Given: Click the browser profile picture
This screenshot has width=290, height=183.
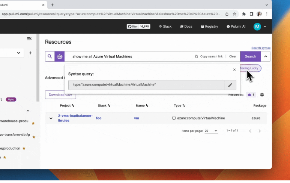Looking at the screenshot, I should pos(259,14).
